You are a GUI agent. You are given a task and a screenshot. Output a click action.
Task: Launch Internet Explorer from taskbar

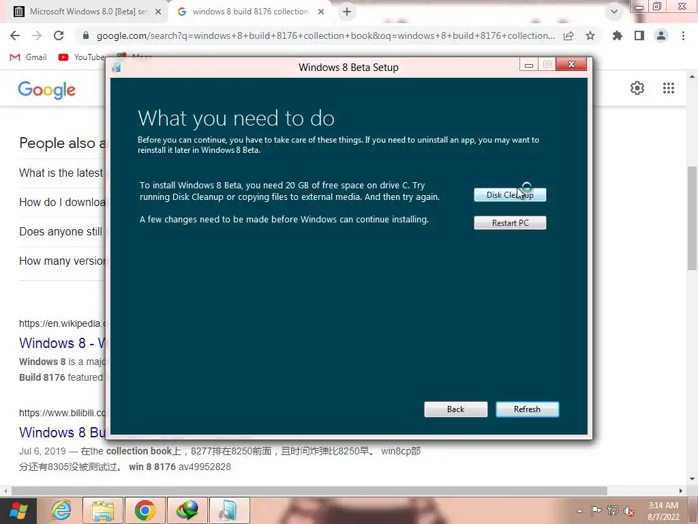pos(61,510)
